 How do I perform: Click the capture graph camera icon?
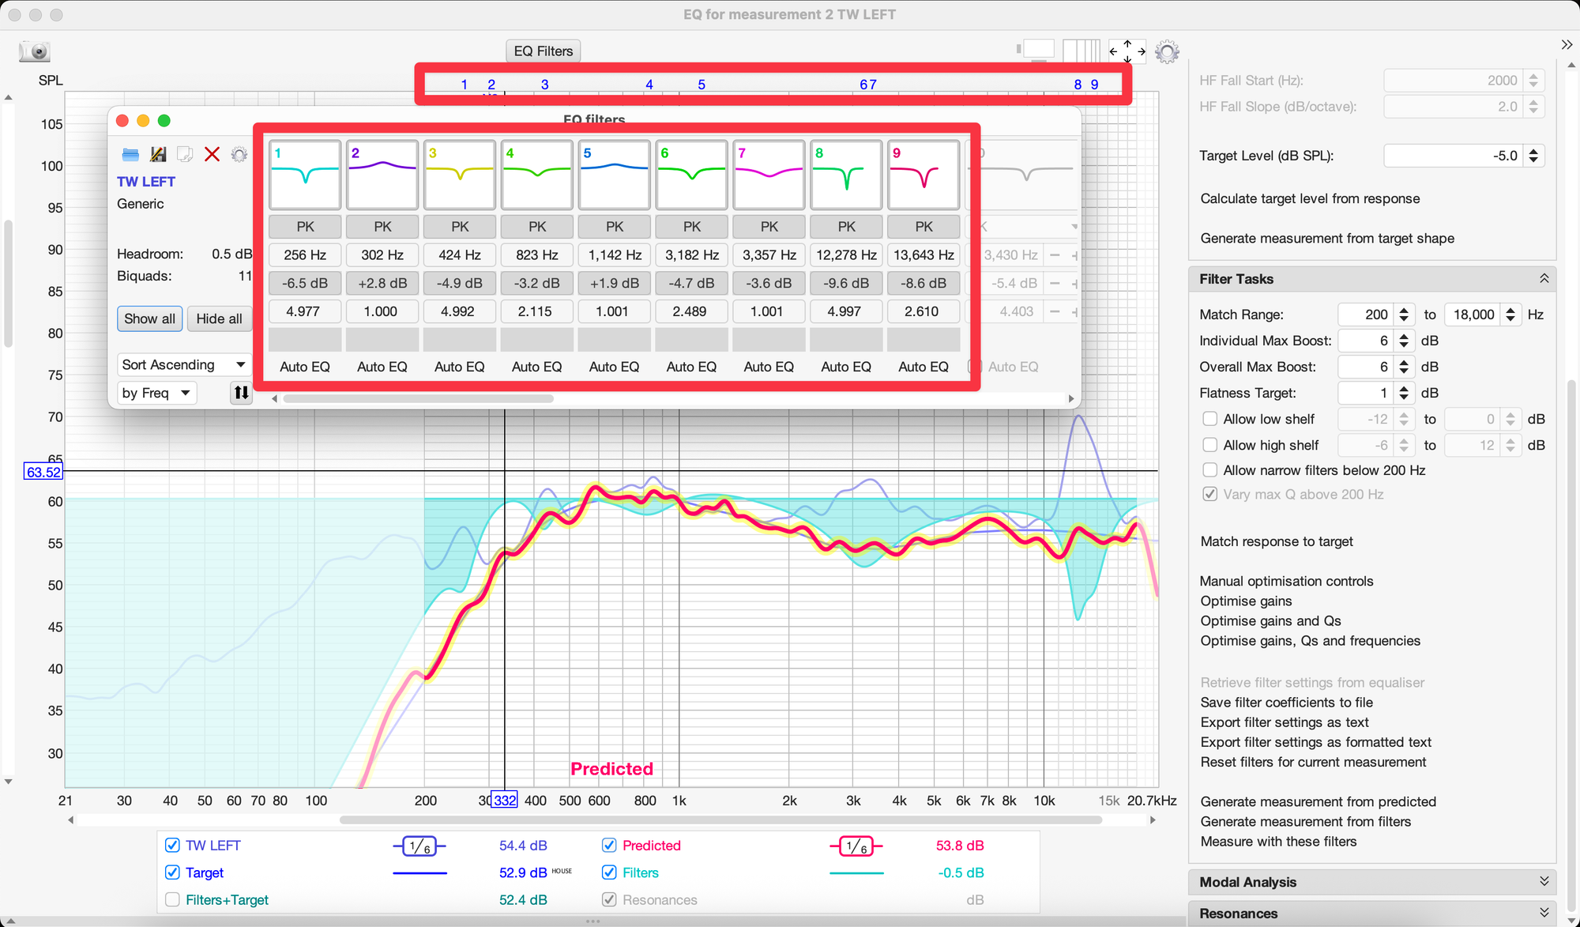tap(35, 52)
